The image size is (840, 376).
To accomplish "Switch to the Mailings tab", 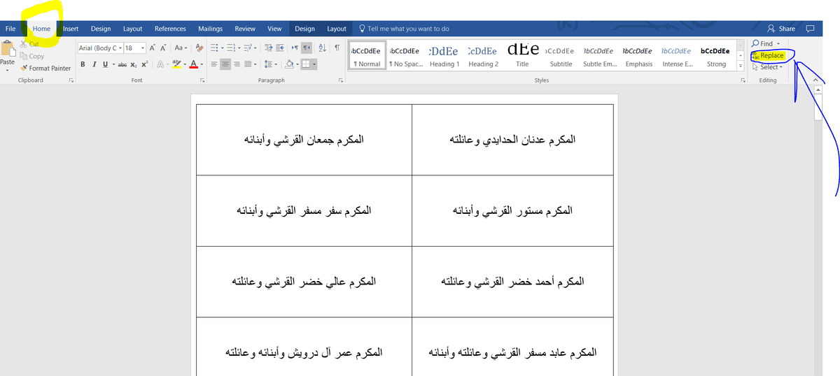I will pos(210,29).
